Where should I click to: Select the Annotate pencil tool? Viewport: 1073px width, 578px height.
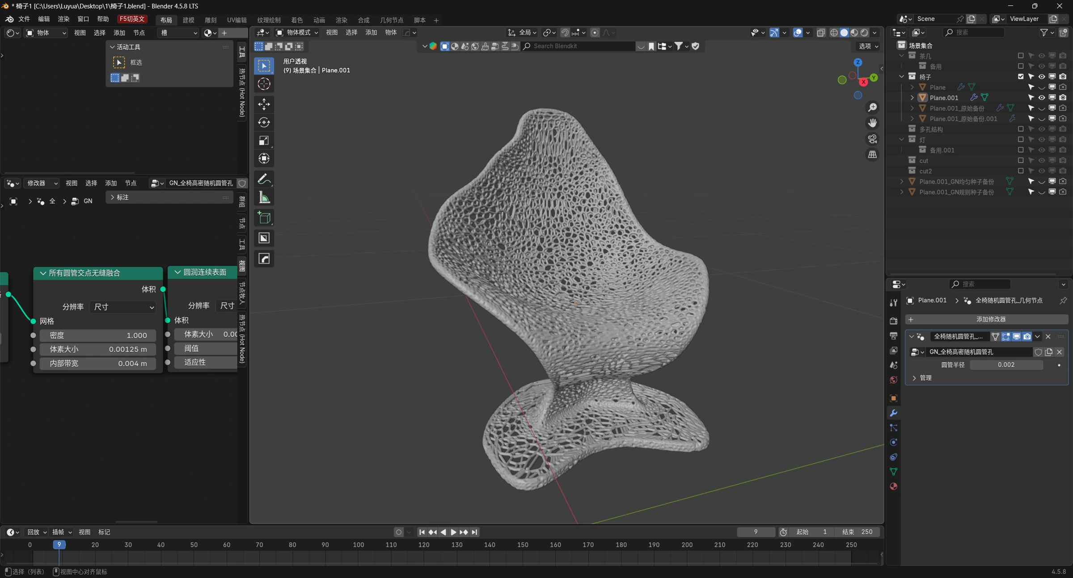(264, 179)
